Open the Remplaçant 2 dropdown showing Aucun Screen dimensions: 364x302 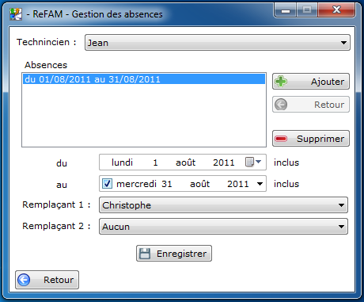223,227
